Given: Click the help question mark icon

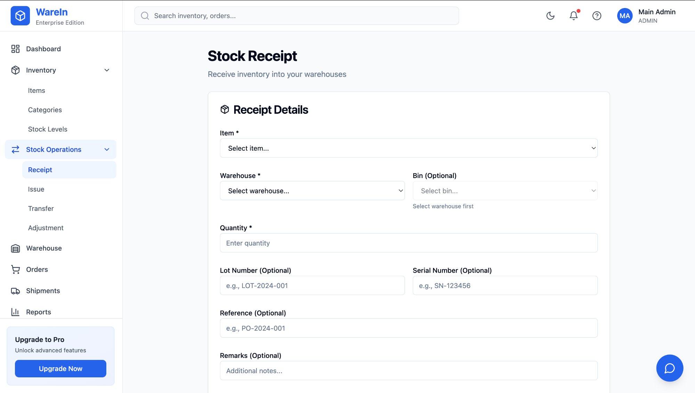Looking at the screenshot, I should point(597,16).
